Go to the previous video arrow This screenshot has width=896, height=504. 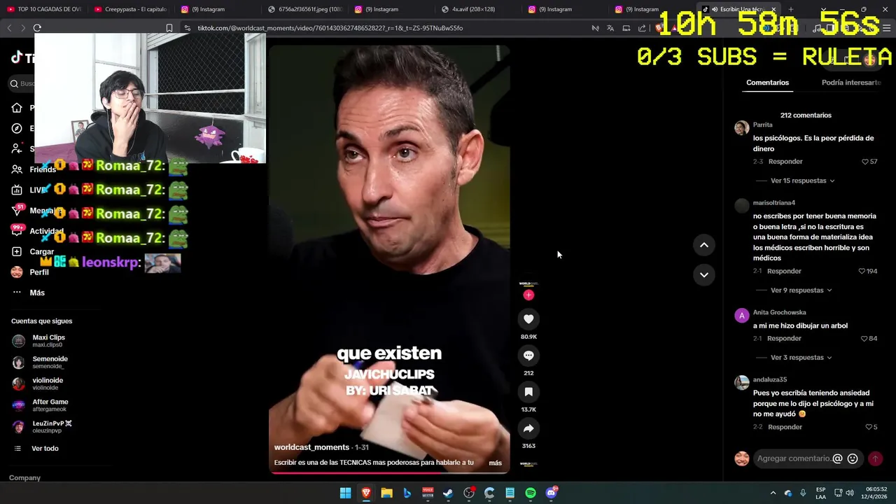pos(704,245)
